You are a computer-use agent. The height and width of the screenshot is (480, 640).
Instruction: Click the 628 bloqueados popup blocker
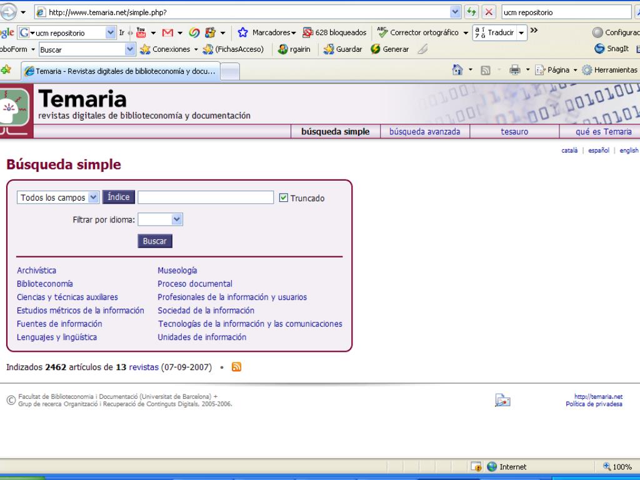pyautogui.click(x=334, y=32)
